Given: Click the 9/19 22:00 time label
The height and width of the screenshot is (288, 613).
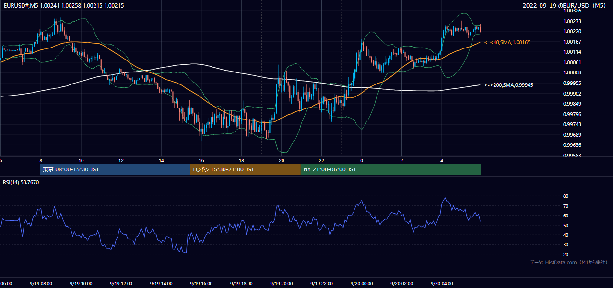Looking at the screenshot, I should click(321, 284).
